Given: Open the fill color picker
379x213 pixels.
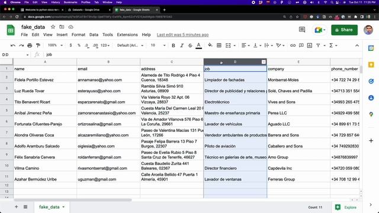Looking at the screenshot, I should coord(210,46).
